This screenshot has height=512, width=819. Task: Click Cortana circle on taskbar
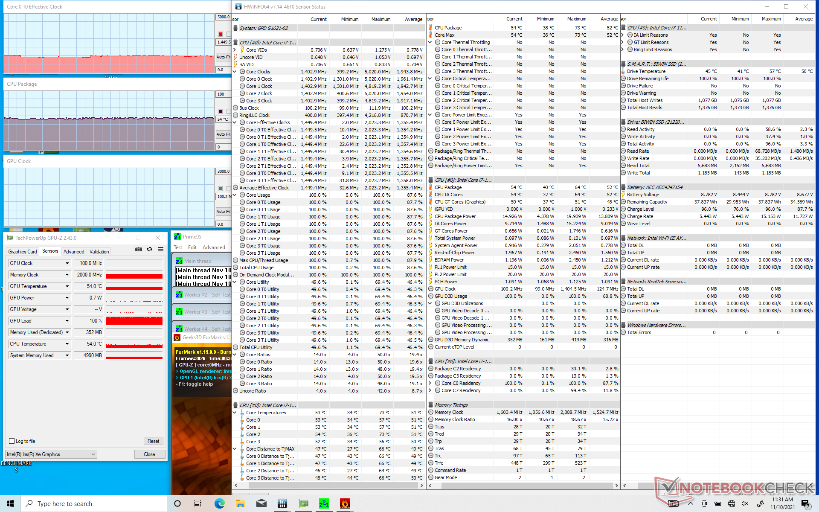coord(177,503)
